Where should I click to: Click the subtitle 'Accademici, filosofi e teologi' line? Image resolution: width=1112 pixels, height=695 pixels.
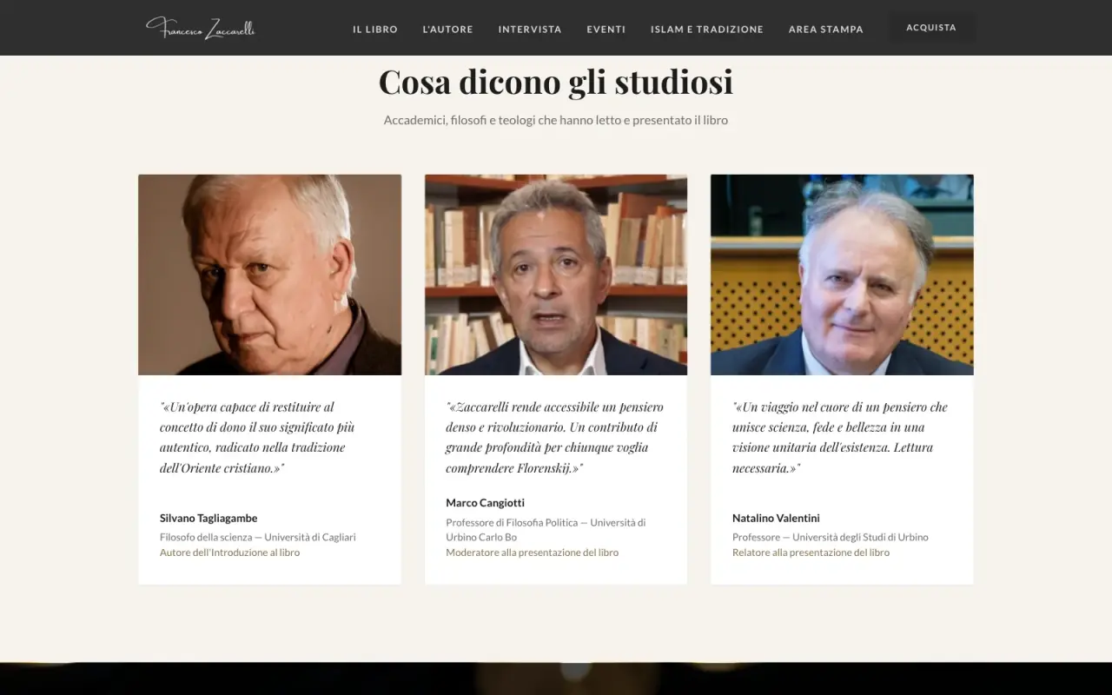(x=556, y=120)
